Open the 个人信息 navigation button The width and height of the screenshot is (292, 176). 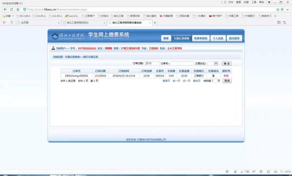[218, 38]
